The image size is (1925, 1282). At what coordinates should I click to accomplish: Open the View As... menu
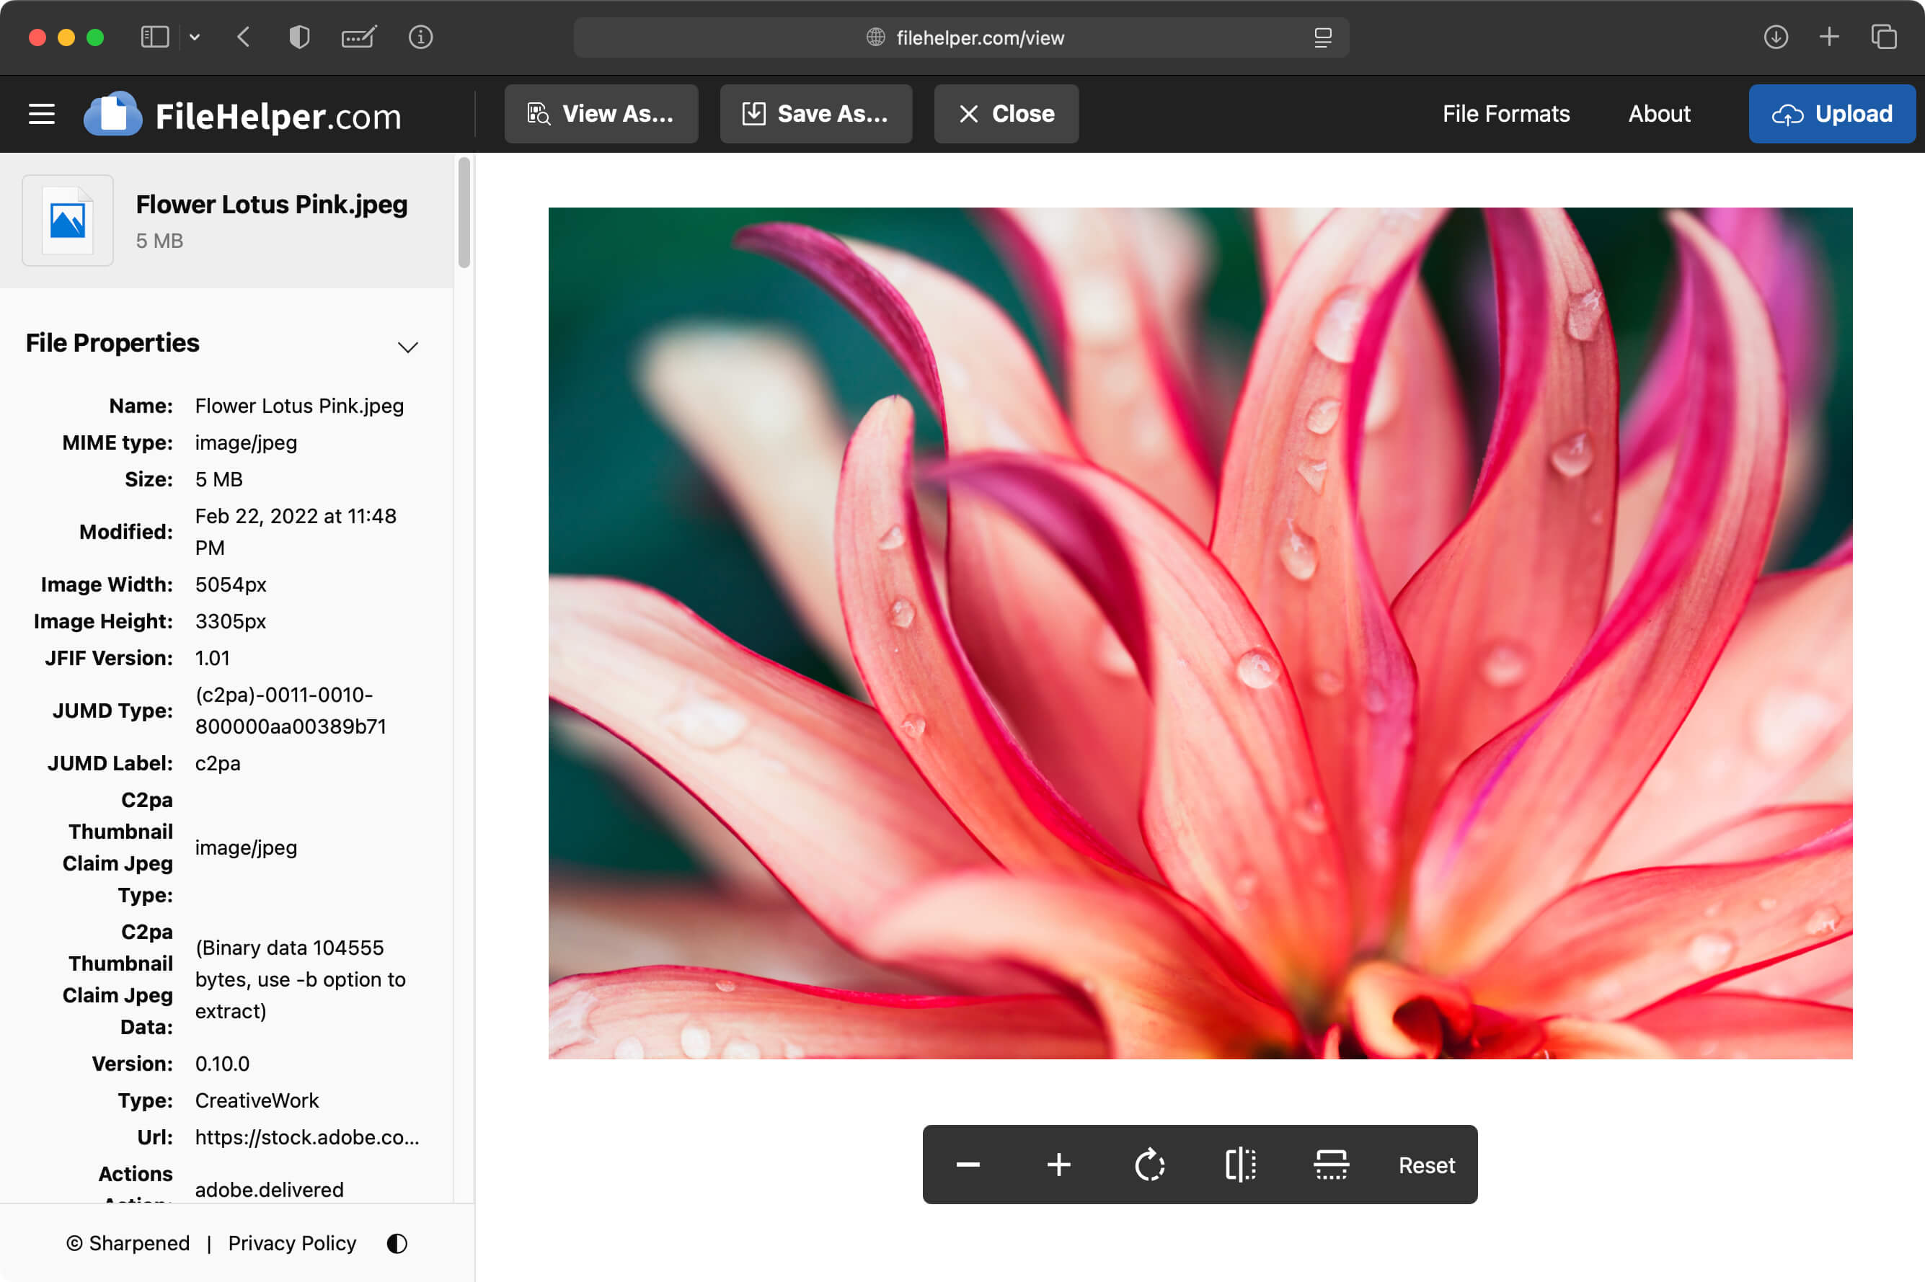click(x=601, y=115)
